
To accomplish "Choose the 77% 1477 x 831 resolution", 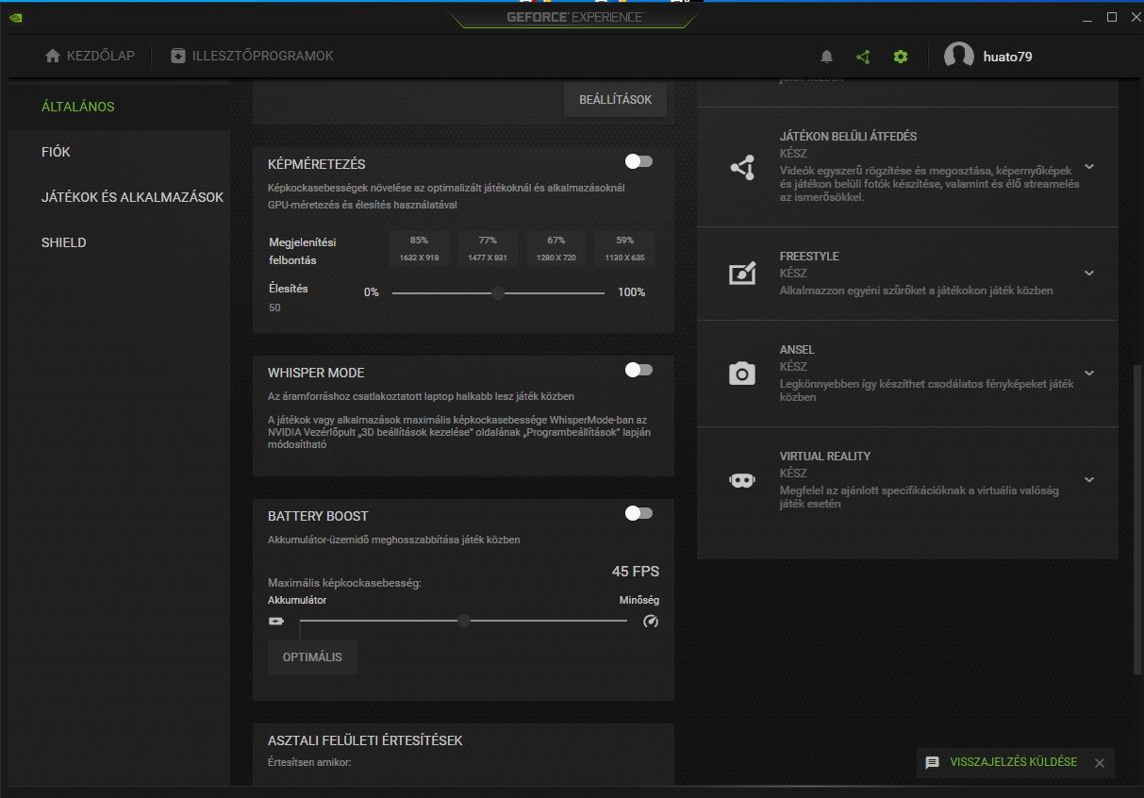I will (488, 248).
